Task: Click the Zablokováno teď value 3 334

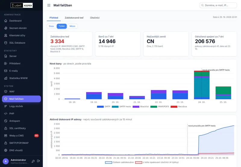Action: pyautogui.click(x=57, y=41)
